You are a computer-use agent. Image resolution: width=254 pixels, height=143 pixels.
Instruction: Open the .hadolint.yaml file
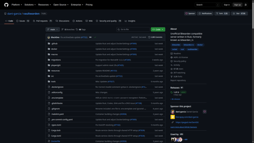click(57, 114)
